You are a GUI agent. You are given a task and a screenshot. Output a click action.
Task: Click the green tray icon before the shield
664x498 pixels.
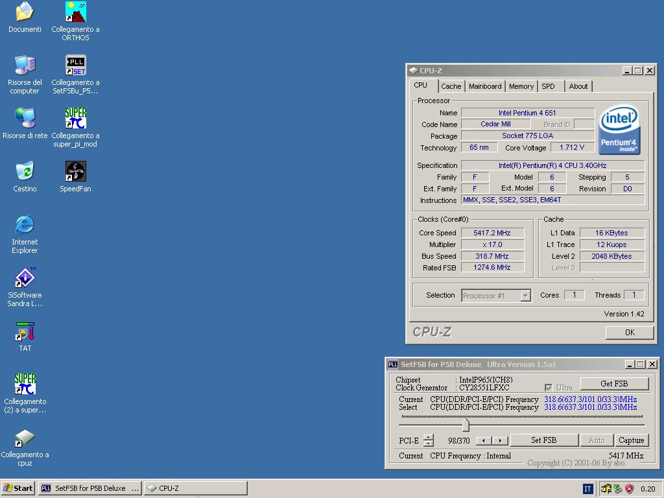coord(618,489)
